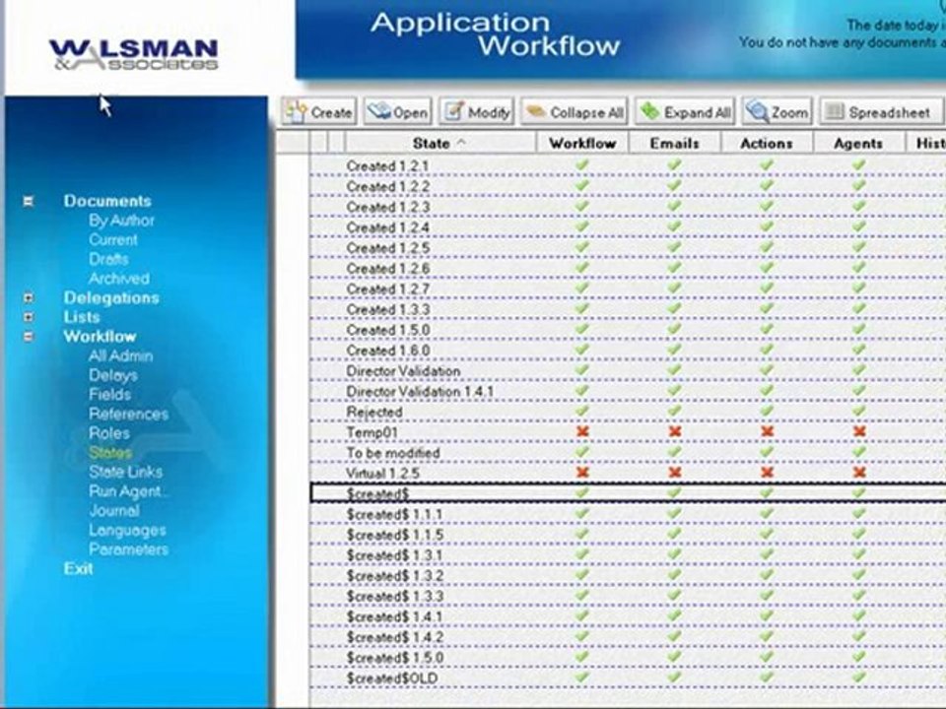The height and width of the screenshot is (709, 946).
Task: Click the red X in Temp01 Emails column
Action: pyautogui.click(x=674, y=431)
